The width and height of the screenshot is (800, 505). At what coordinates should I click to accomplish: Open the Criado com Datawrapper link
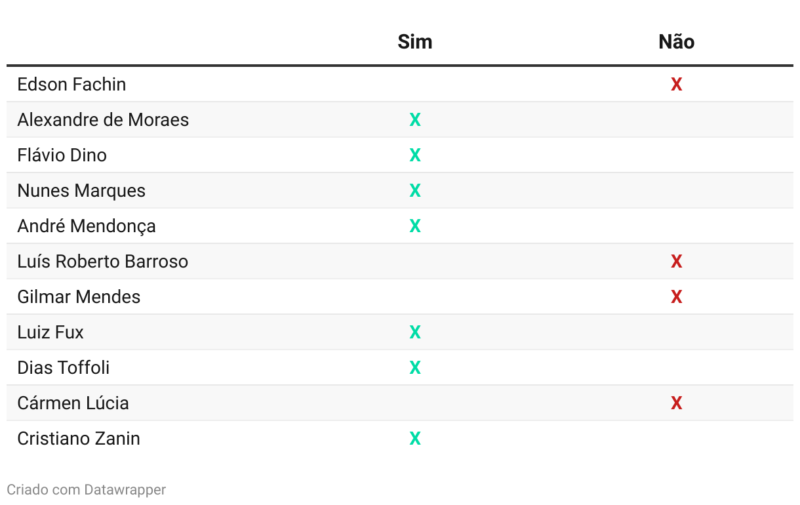click(x=87, y=489)
